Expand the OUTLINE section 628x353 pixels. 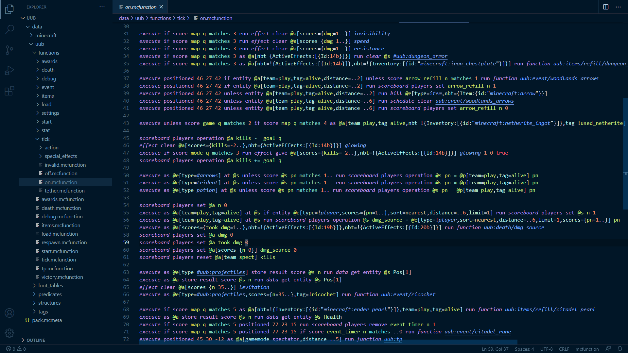click(x=36, y=340)
